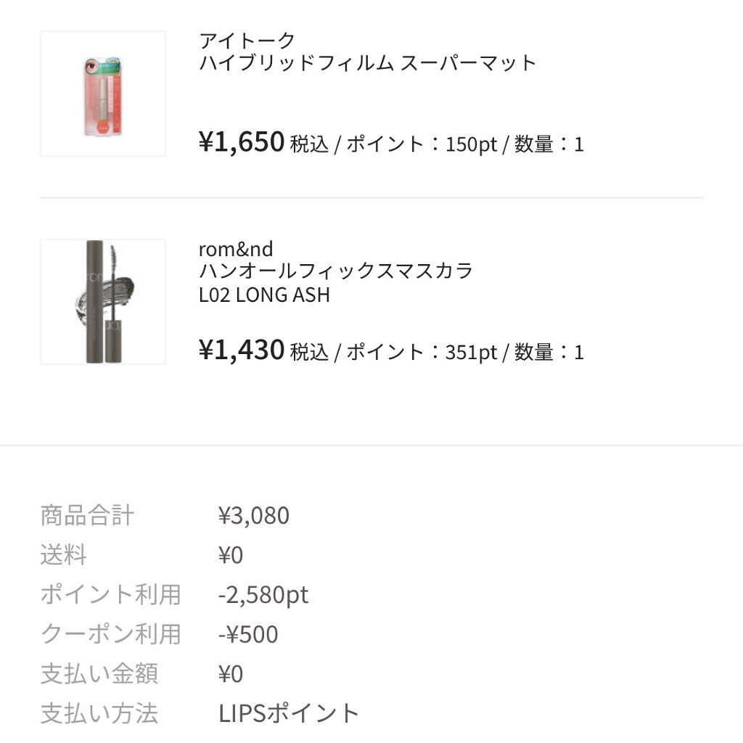Screen dimensions: 743x743
Task: Select the ポイント利用 label
Action: tap(110, 595)
